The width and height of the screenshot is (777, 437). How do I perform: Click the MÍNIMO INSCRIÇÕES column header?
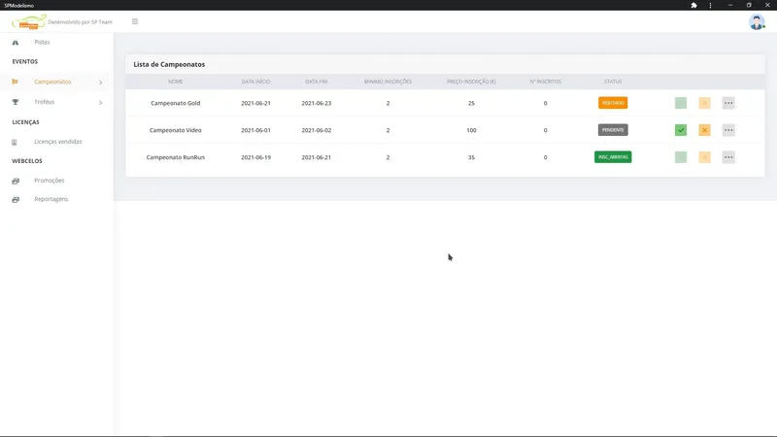click(x=388, y=82)
